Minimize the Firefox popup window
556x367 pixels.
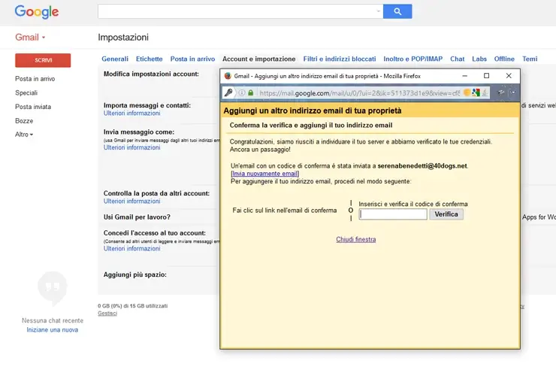coord(464,76)
